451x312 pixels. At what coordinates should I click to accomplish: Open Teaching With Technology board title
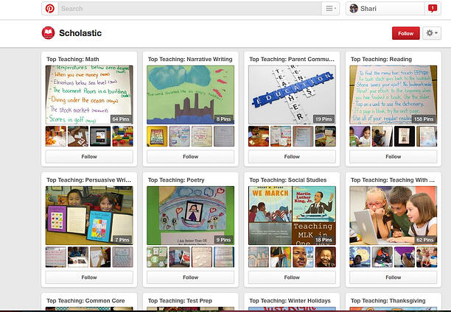(x=393, y=180)
